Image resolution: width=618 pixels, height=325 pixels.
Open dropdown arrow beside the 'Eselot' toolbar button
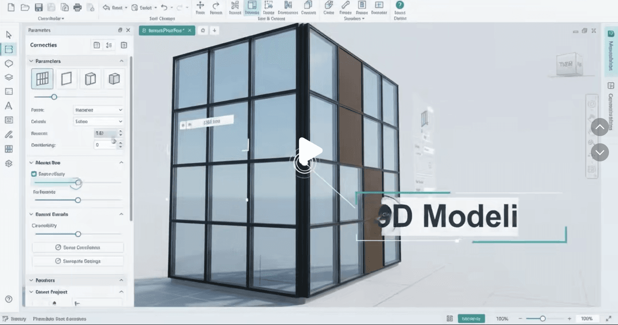click(x=156, y=8)
